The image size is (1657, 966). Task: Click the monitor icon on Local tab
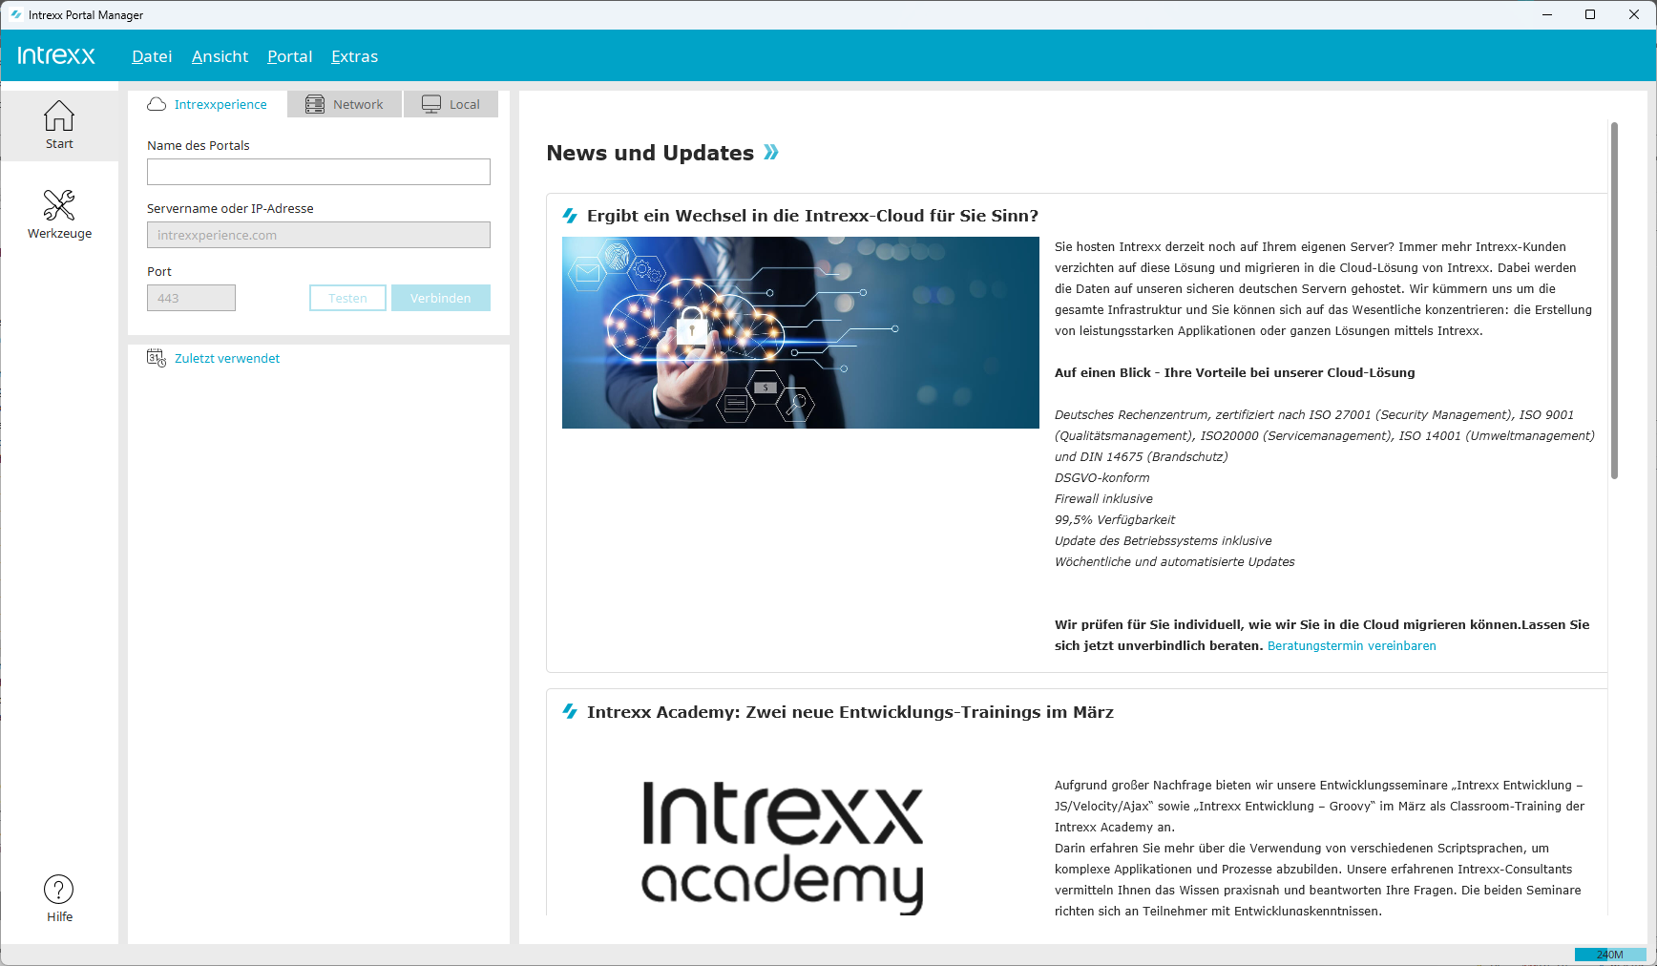pyautogui.click(x=431, y=104)
